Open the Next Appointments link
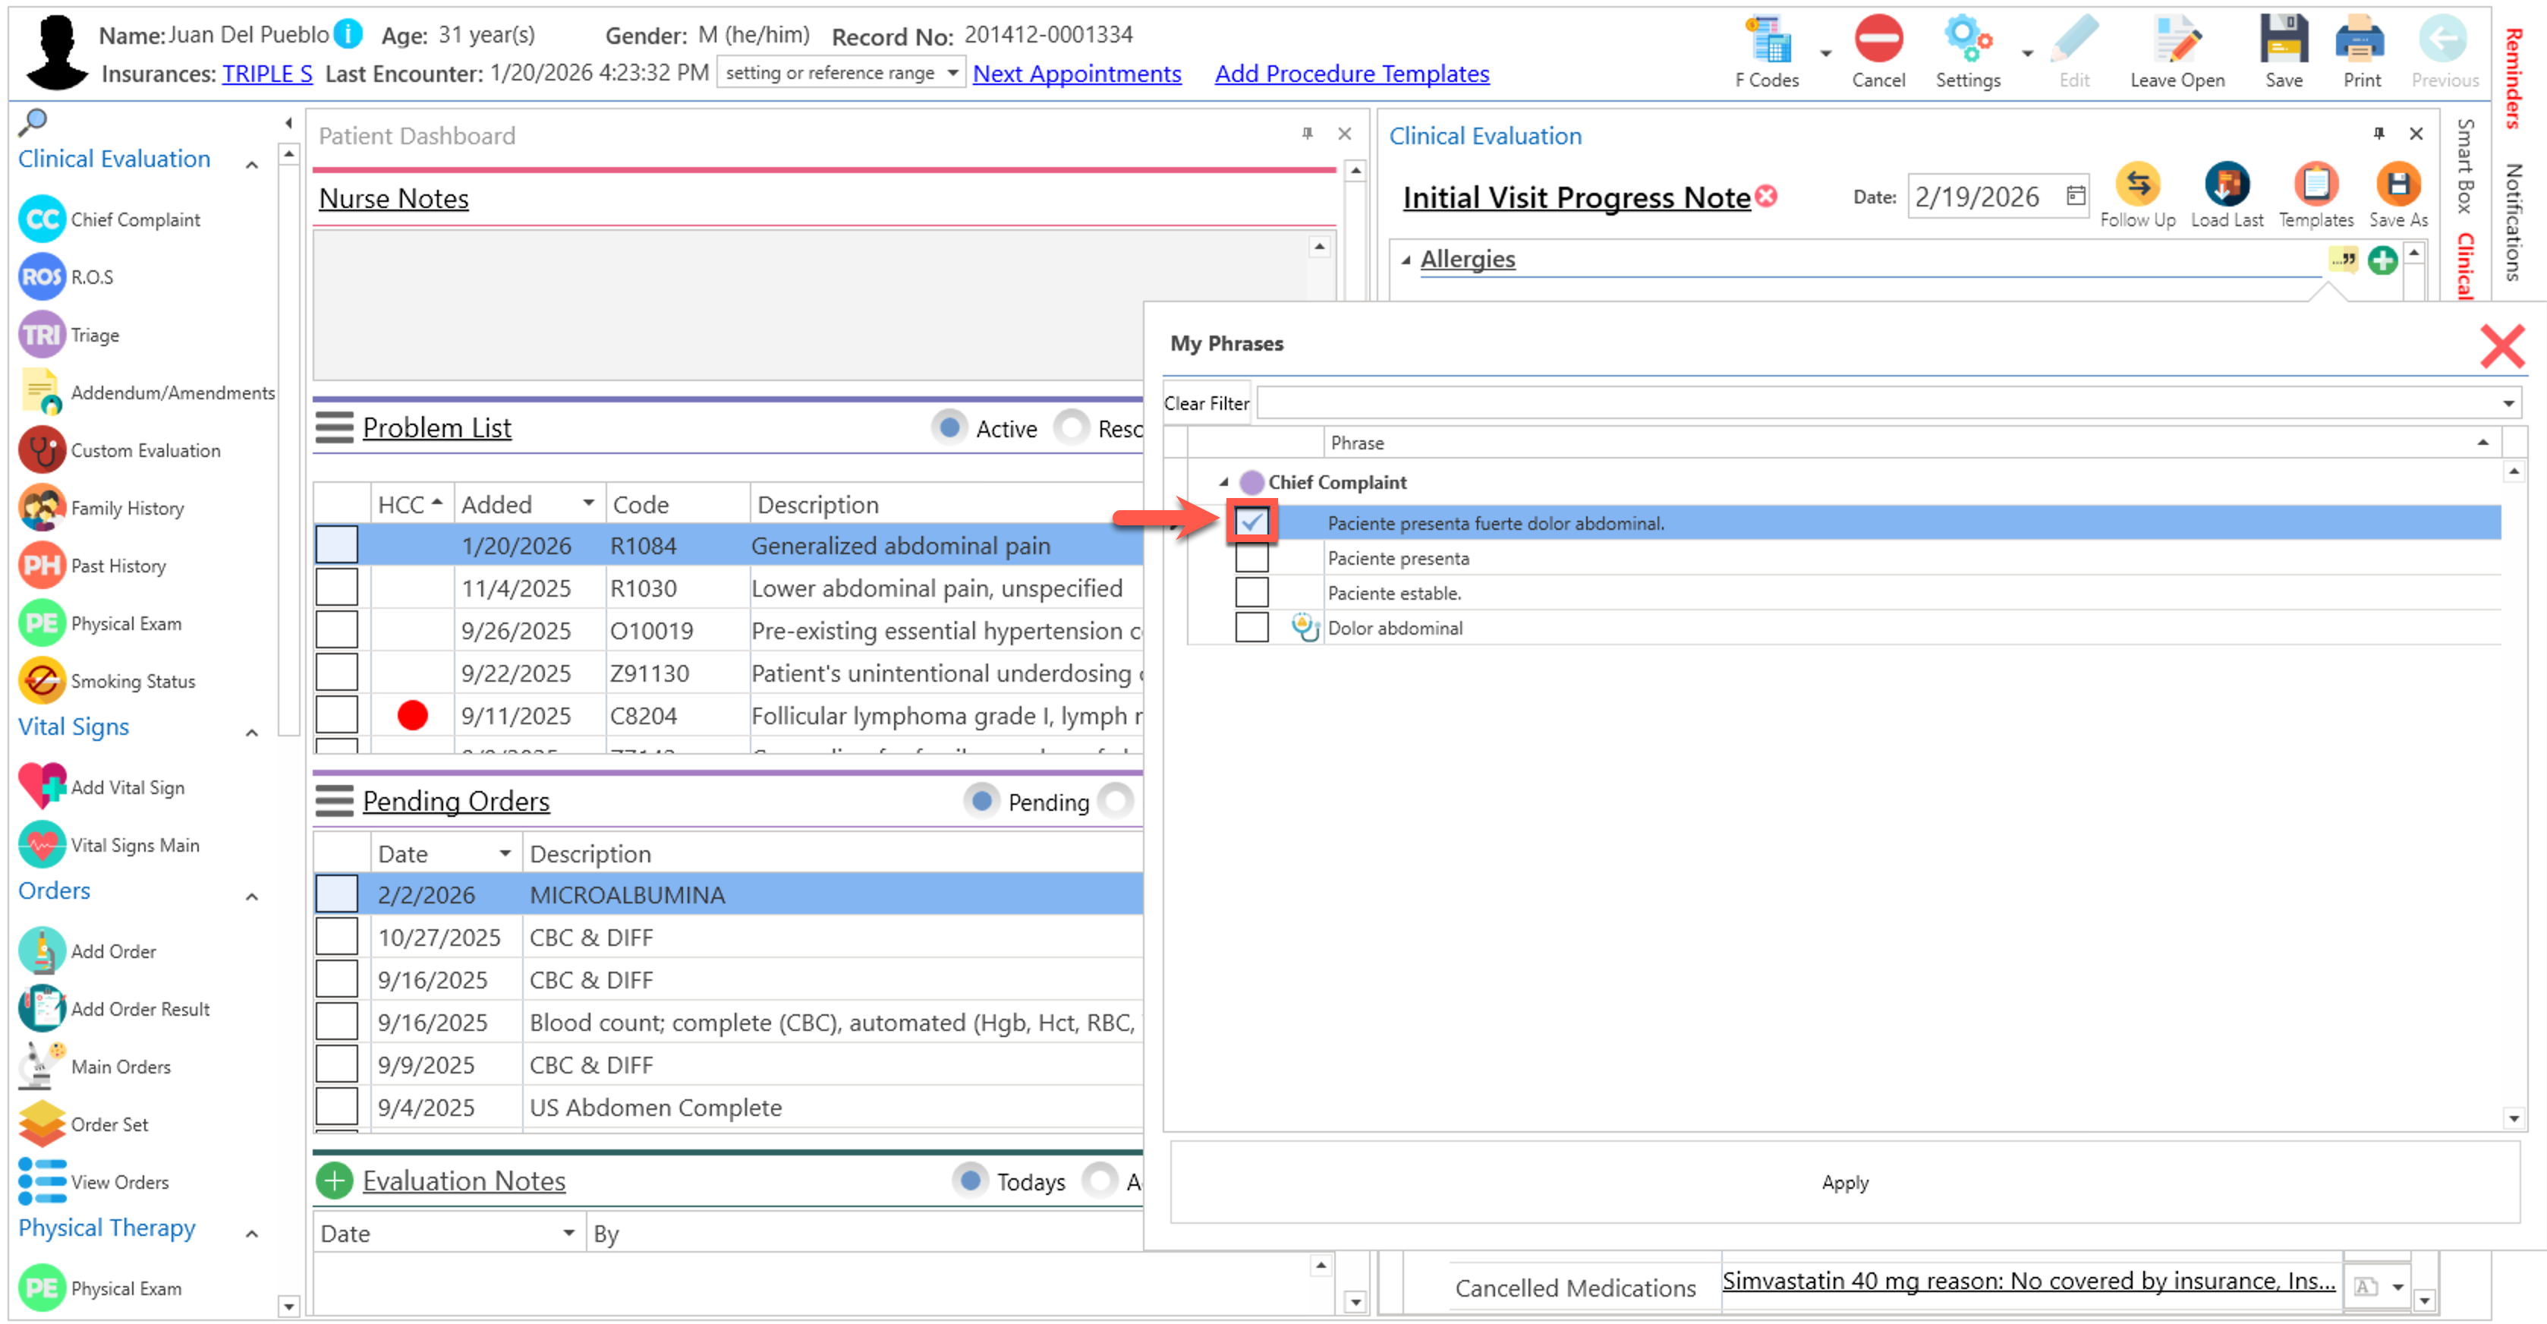Viewport: 2547px width, 1324px height. (x=1075, y=74)
